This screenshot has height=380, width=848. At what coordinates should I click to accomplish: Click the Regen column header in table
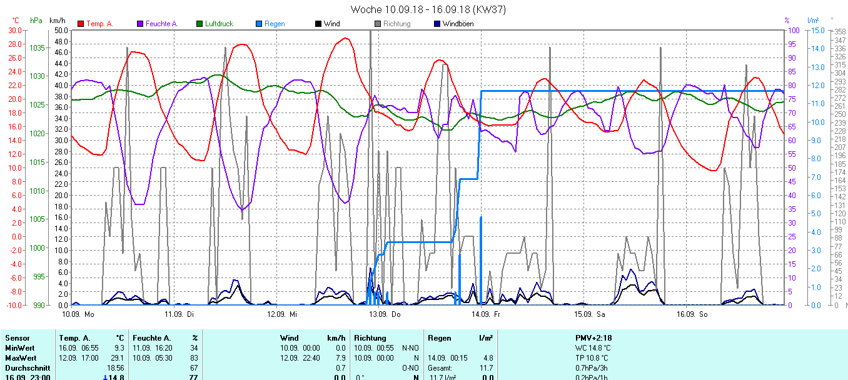point(439,338)
